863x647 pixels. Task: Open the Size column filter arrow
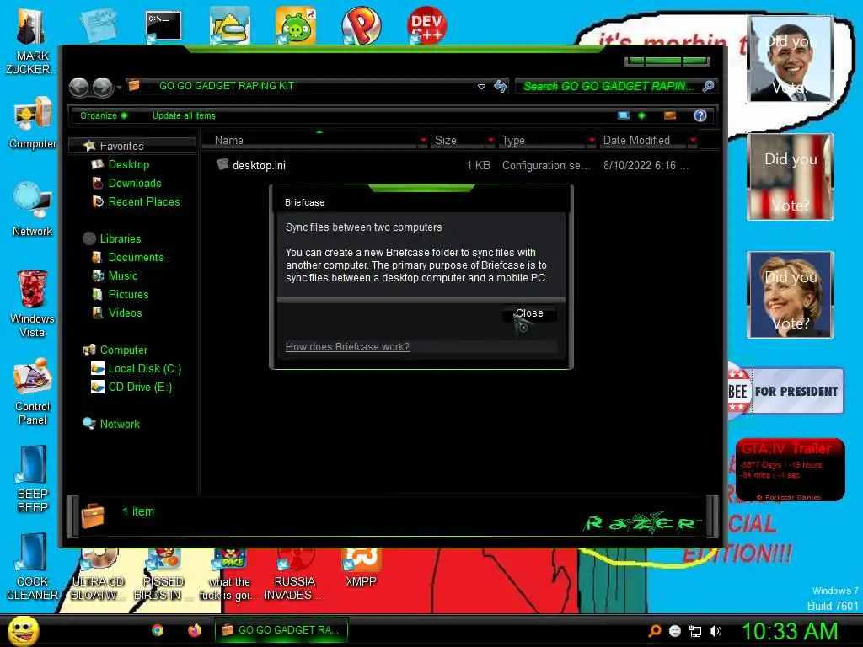tap(491, 141)
